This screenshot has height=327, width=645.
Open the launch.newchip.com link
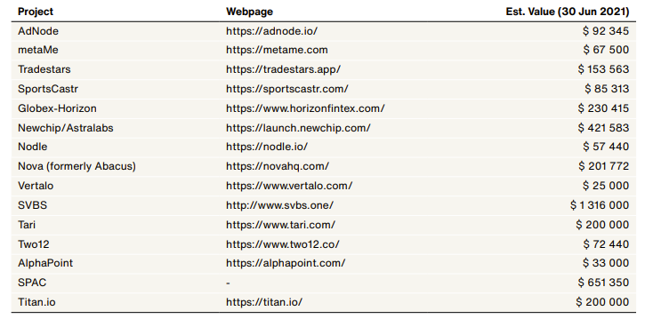click(298, 128)
